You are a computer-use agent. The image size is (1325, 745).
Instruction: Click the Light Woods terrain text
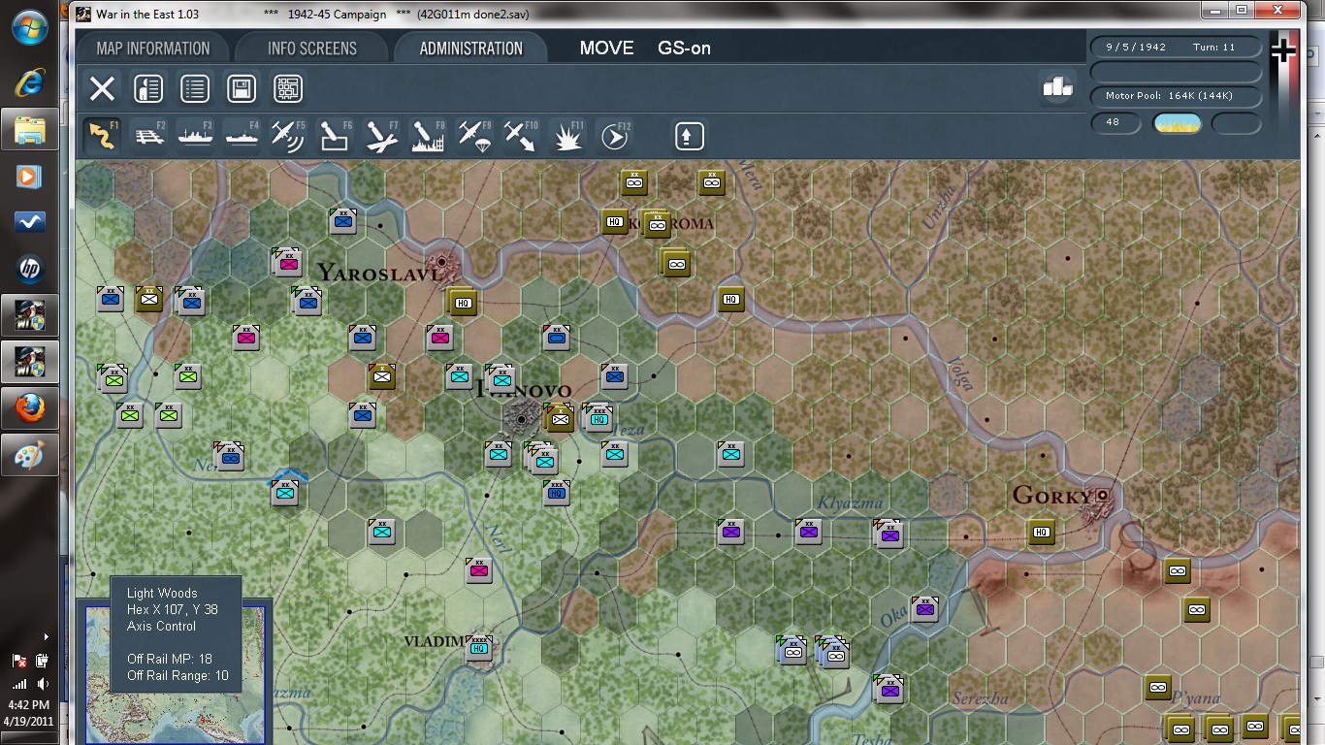click(162, 593)
